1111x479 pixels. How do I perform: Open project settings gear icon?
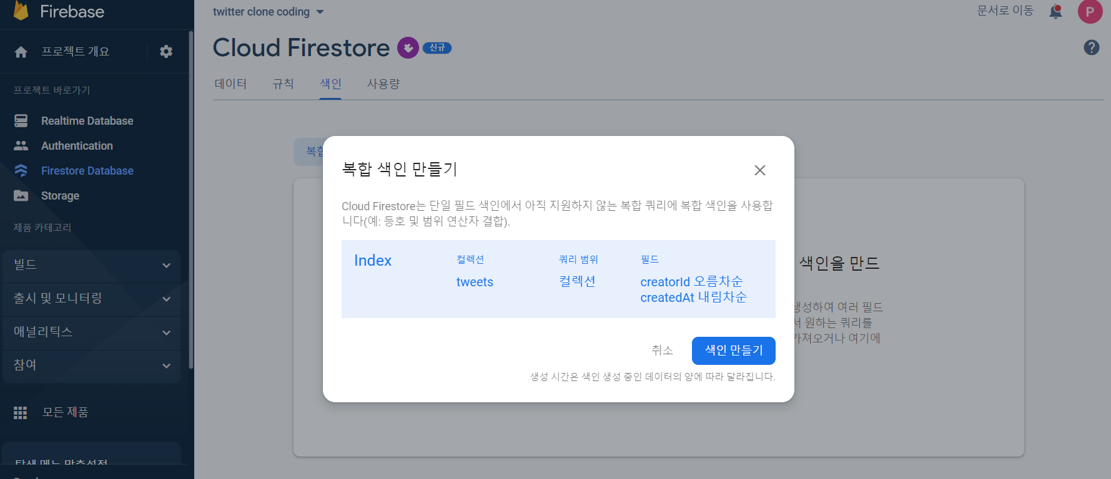(166, 52)
